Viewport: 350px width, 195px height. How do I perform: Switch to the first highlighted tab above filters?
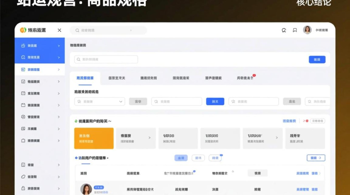(85, 78)
